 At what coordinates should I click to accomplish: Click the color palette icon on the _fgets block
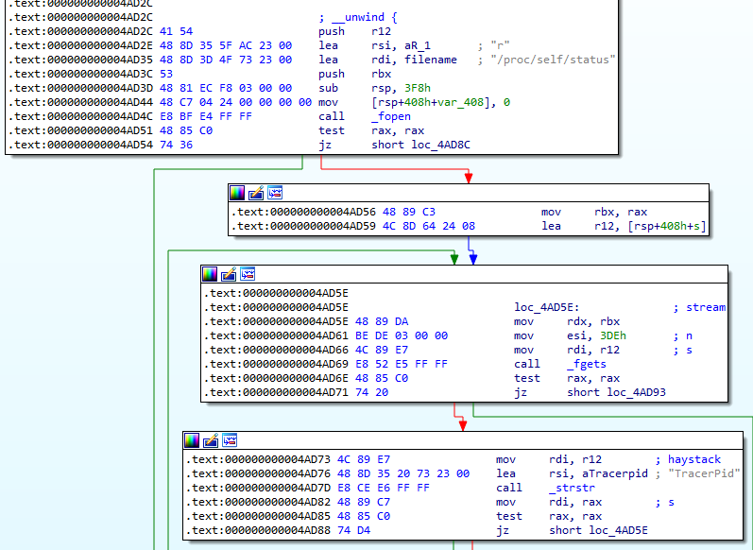point(210,274)
